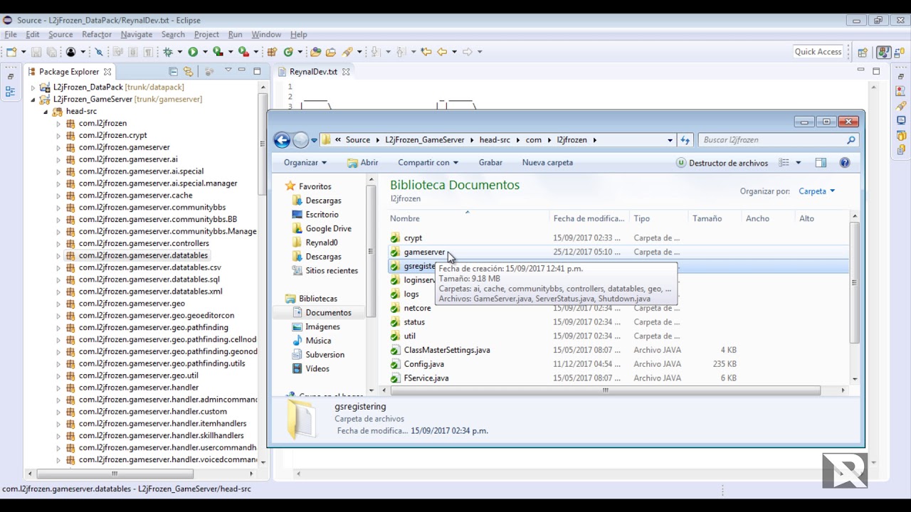Close the Package Explorer tab

(107, 72)
